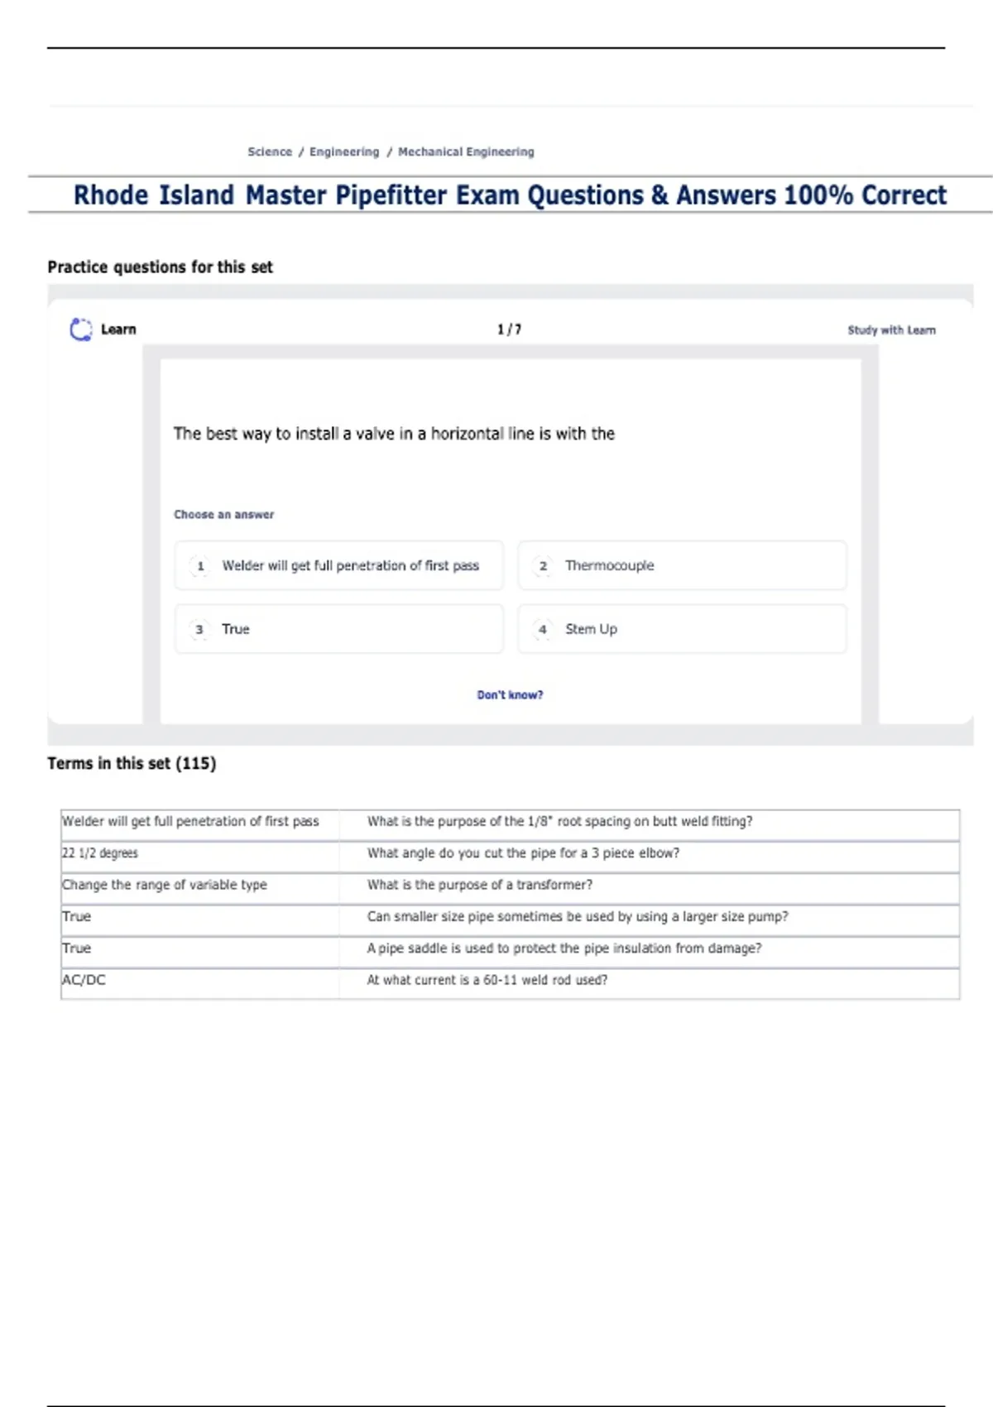Image resolution: width=993 pixels, height=1407 pixels.
Task: Pick the 'True' answer option
Action: [x=236, y=630]
